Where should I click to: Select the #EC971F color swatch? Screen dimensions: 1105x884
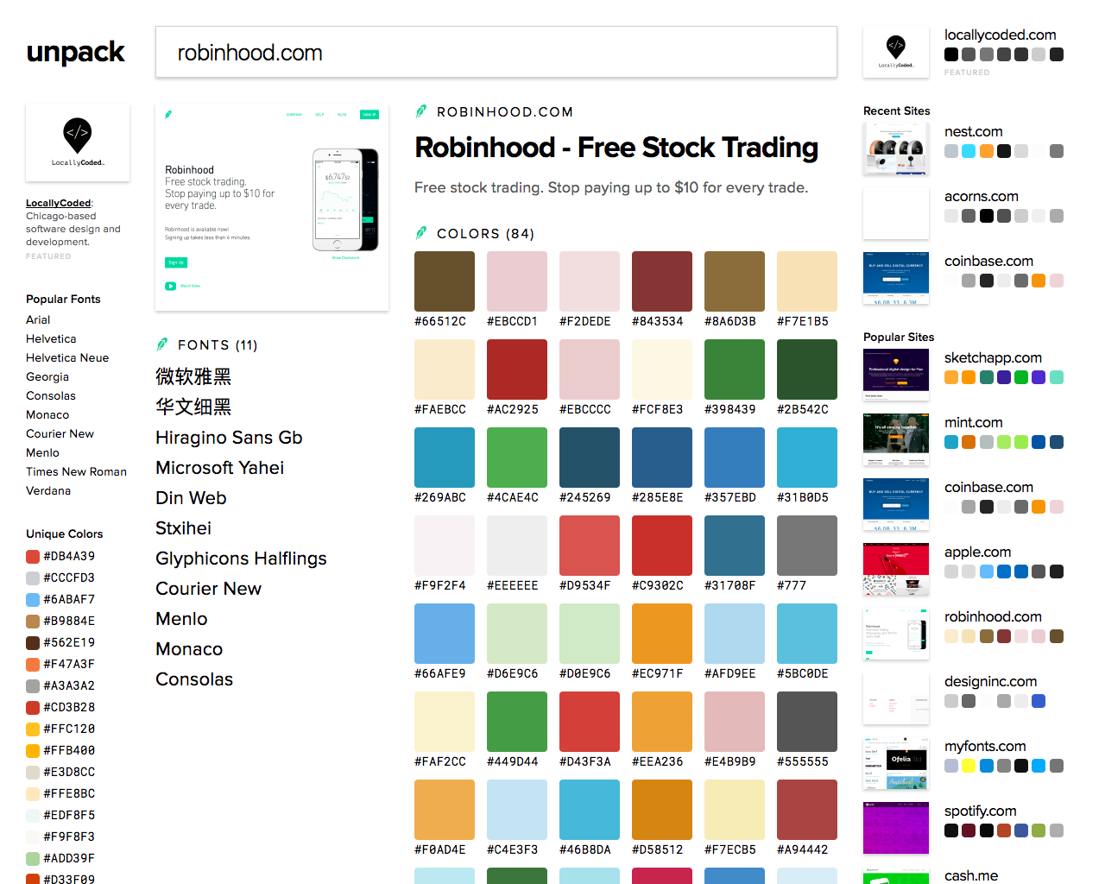tap(662, 634)
